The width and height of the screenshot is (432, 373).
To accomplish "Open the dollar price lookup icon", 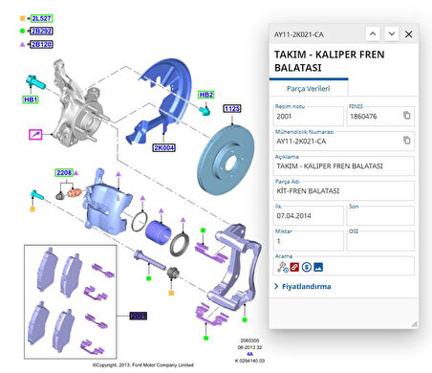I will pyautogui.click(x=307, y=267).
